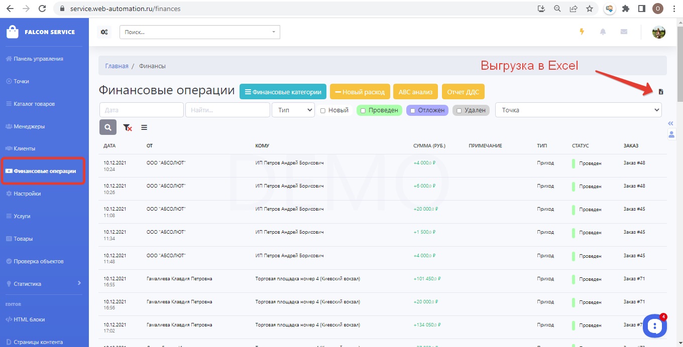This screenshot has height=347, width=683.
Task: Click the settings gears icon near search
Action: tap(104, 32)
